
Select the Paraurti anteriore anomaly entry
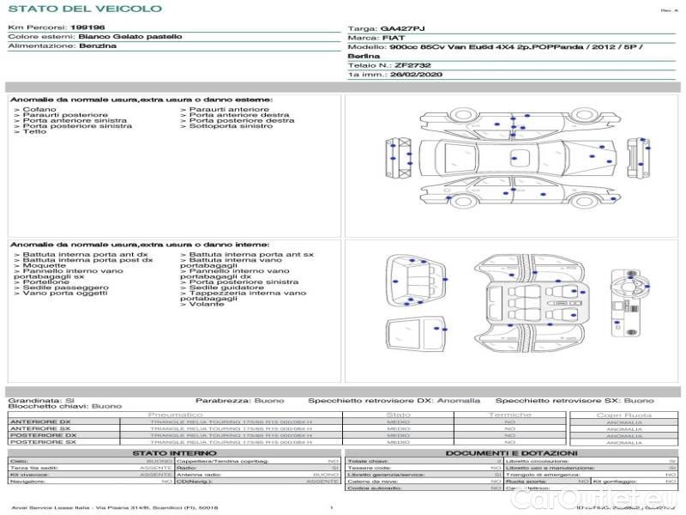[225, 110]
